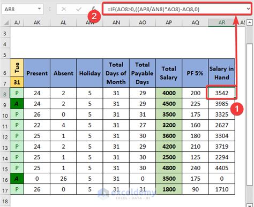Select column AR header
The image size is (254, 207).
(x=221, y=22)
